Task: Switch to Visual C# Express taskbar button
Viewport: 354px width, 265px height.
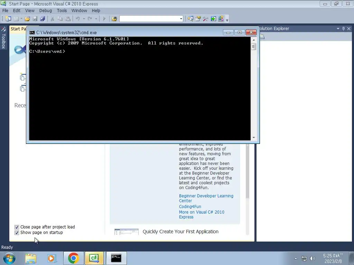Action: click(x=94, y=258)
